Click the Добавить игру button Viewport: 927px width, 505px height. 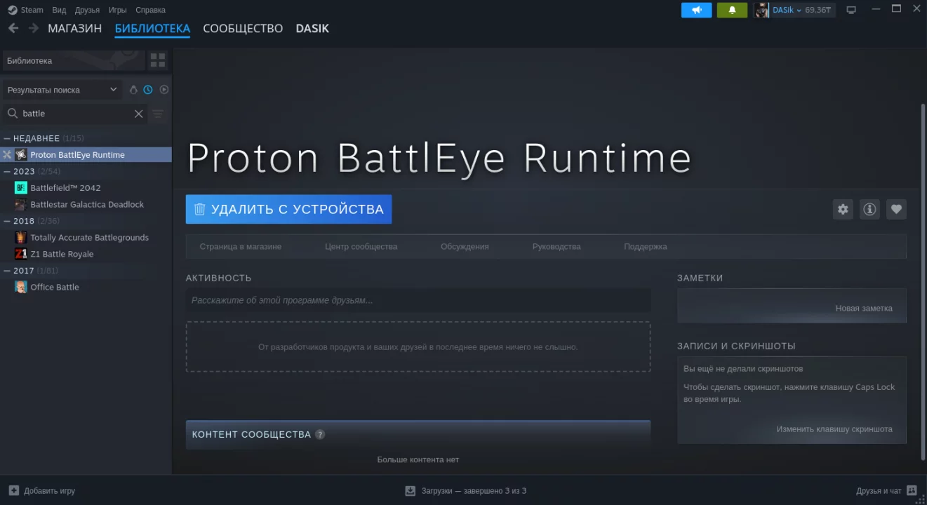click(x=42, y=491)
